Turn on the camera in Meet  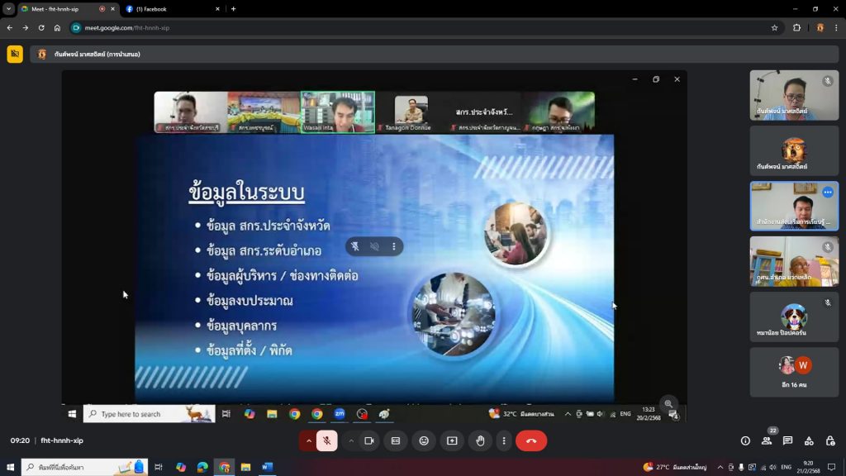[369, 441]
